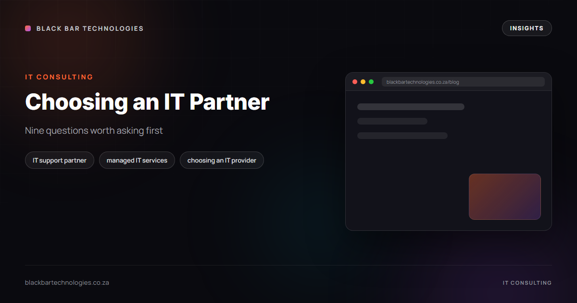This screenshot has width=577, height=303.
Task: Click 'Nine questions worth asking first' subtitle
Action: 94,130
